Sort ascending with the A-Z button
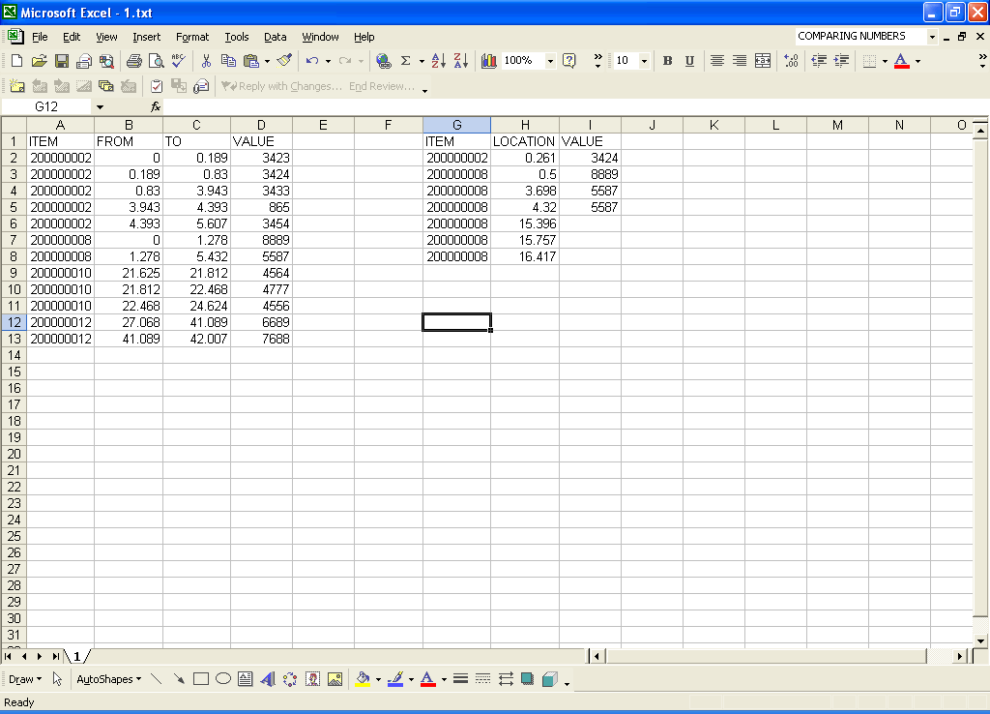 click(x=438, y=61)
